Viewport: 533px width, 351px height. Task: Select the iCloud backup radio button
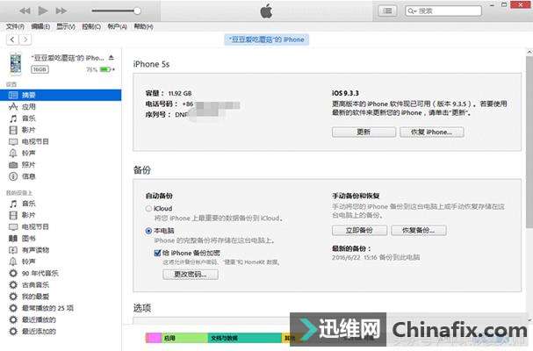point(148,208)
